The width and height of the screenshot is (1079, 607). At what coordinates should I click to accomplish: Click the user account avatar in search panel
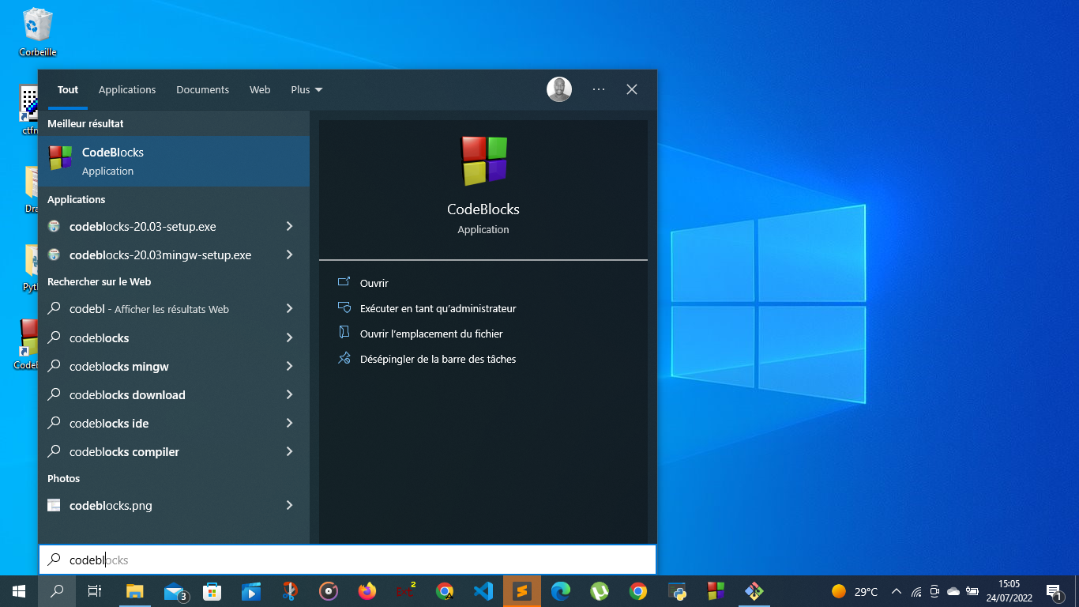(559, 89)
